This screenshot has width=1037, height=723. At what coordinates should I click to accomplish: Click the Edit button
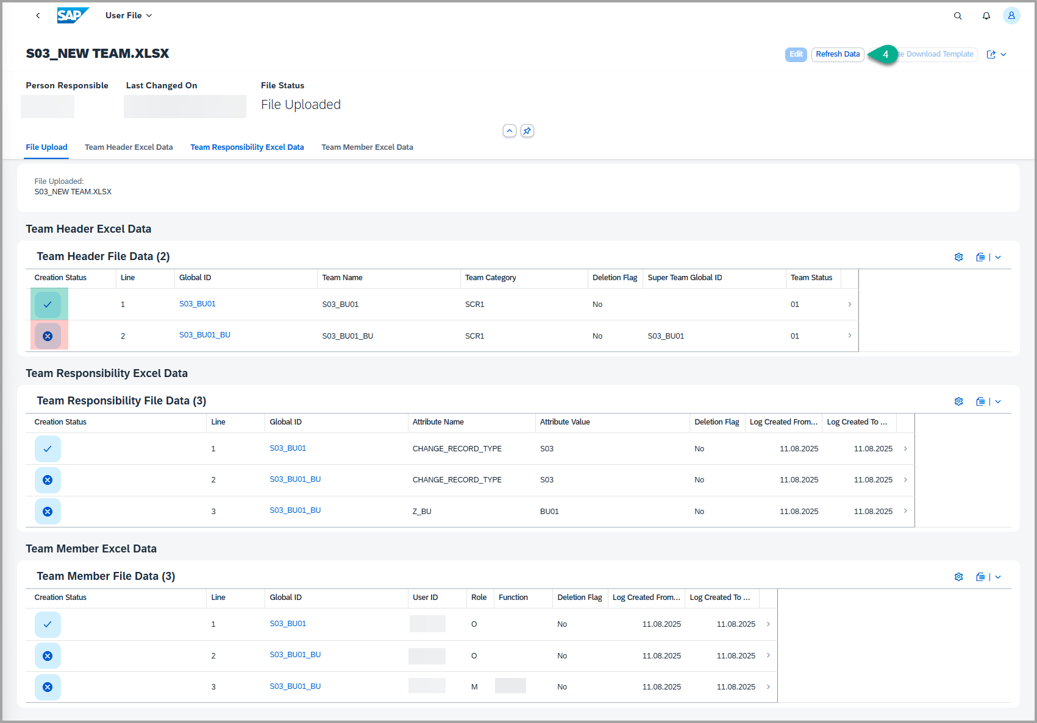click(796, 54)
